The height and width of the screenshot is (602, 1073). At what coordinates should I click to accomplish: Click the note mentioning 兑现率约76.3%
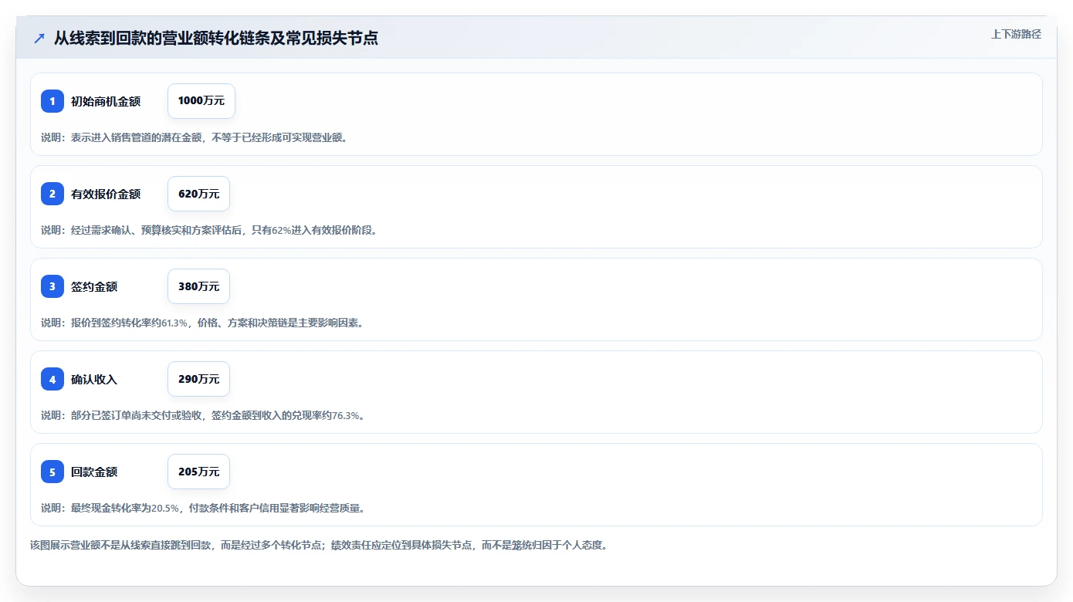203,415
